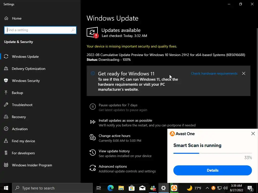Click the 77°F weather widget on taskbar
258x193 pixels.
(194, 188)
